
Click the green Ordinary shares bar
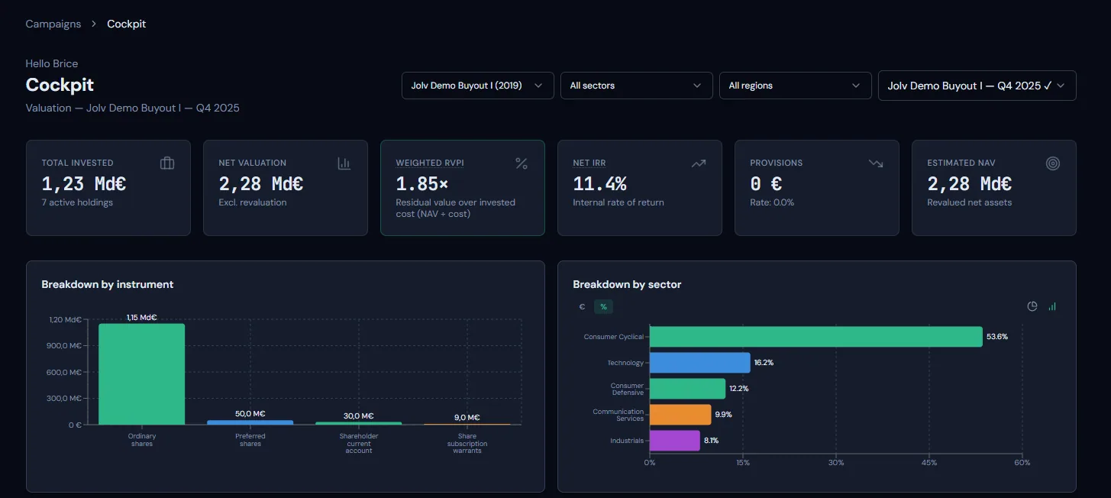coord(141,374)
